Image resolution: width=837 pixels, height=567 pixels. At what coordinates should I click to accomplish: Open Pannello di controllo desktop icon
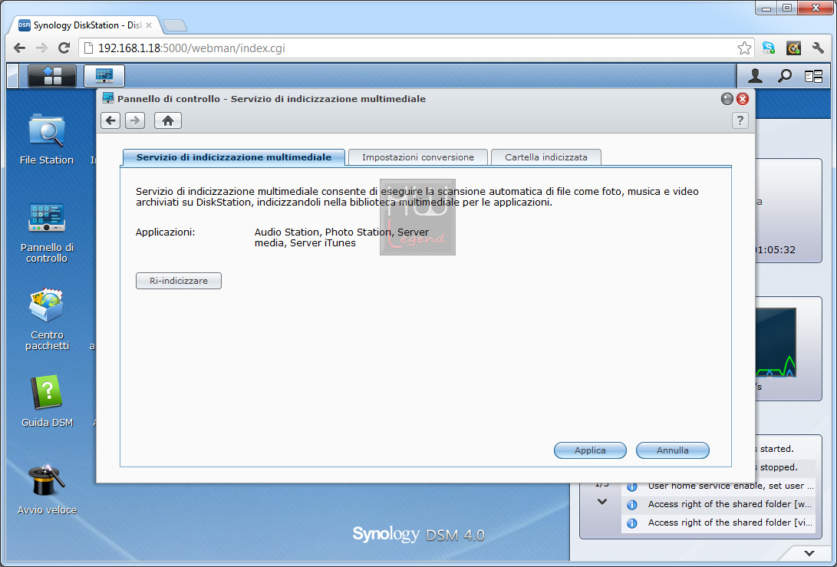[x=47, y=232]
